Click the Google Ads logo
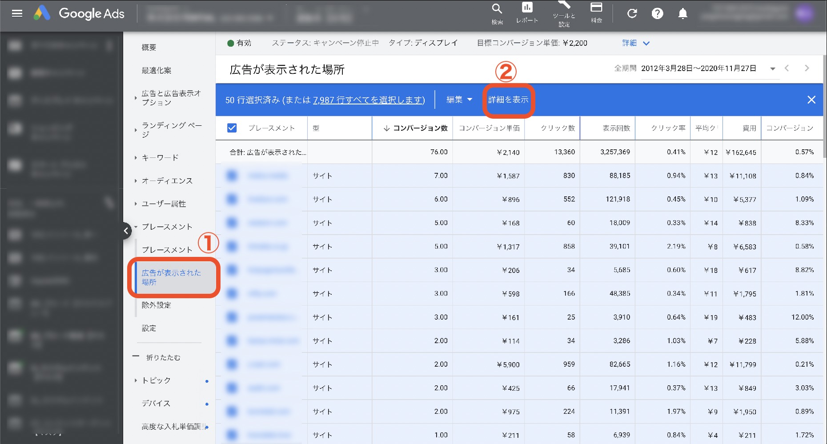 point(78,13)
